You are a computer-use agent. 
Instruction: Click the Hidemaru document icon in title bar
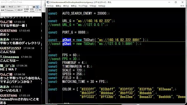[x=48, y=2]
